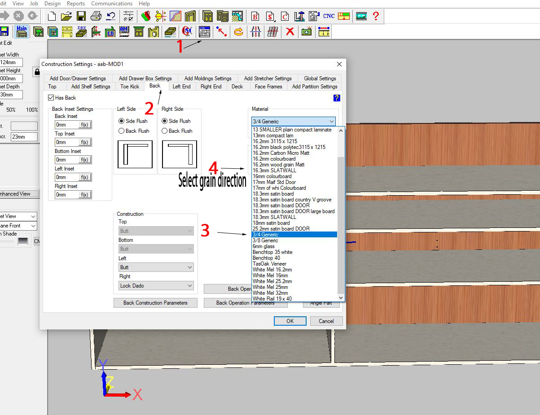Open folder icon in top toolbar
Image resolution: width=540 pixels, height=415 pixels.
[66, 17]
